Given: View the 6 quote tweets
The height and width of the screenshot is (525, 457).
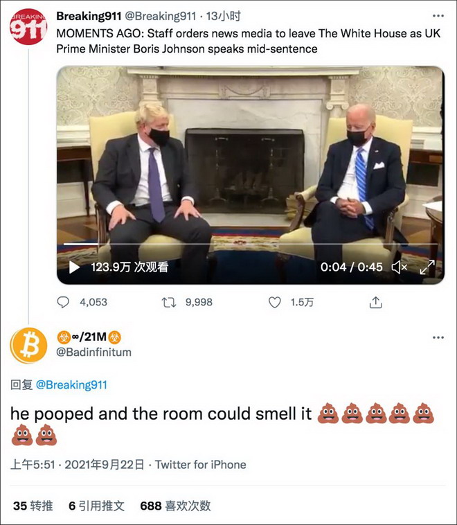Looking at the screenshot, I should coord(97,506).
